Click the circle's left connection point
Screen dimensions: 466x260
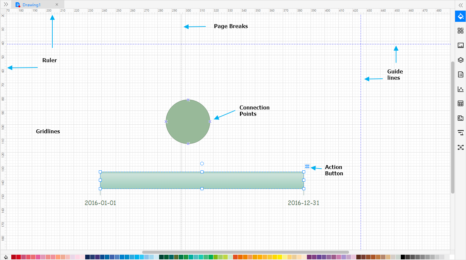(x=166, y=122)
